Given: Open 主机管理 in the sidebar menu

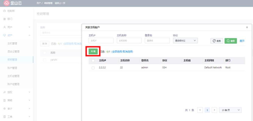Looking at the screenshot, I should (12, 43).
